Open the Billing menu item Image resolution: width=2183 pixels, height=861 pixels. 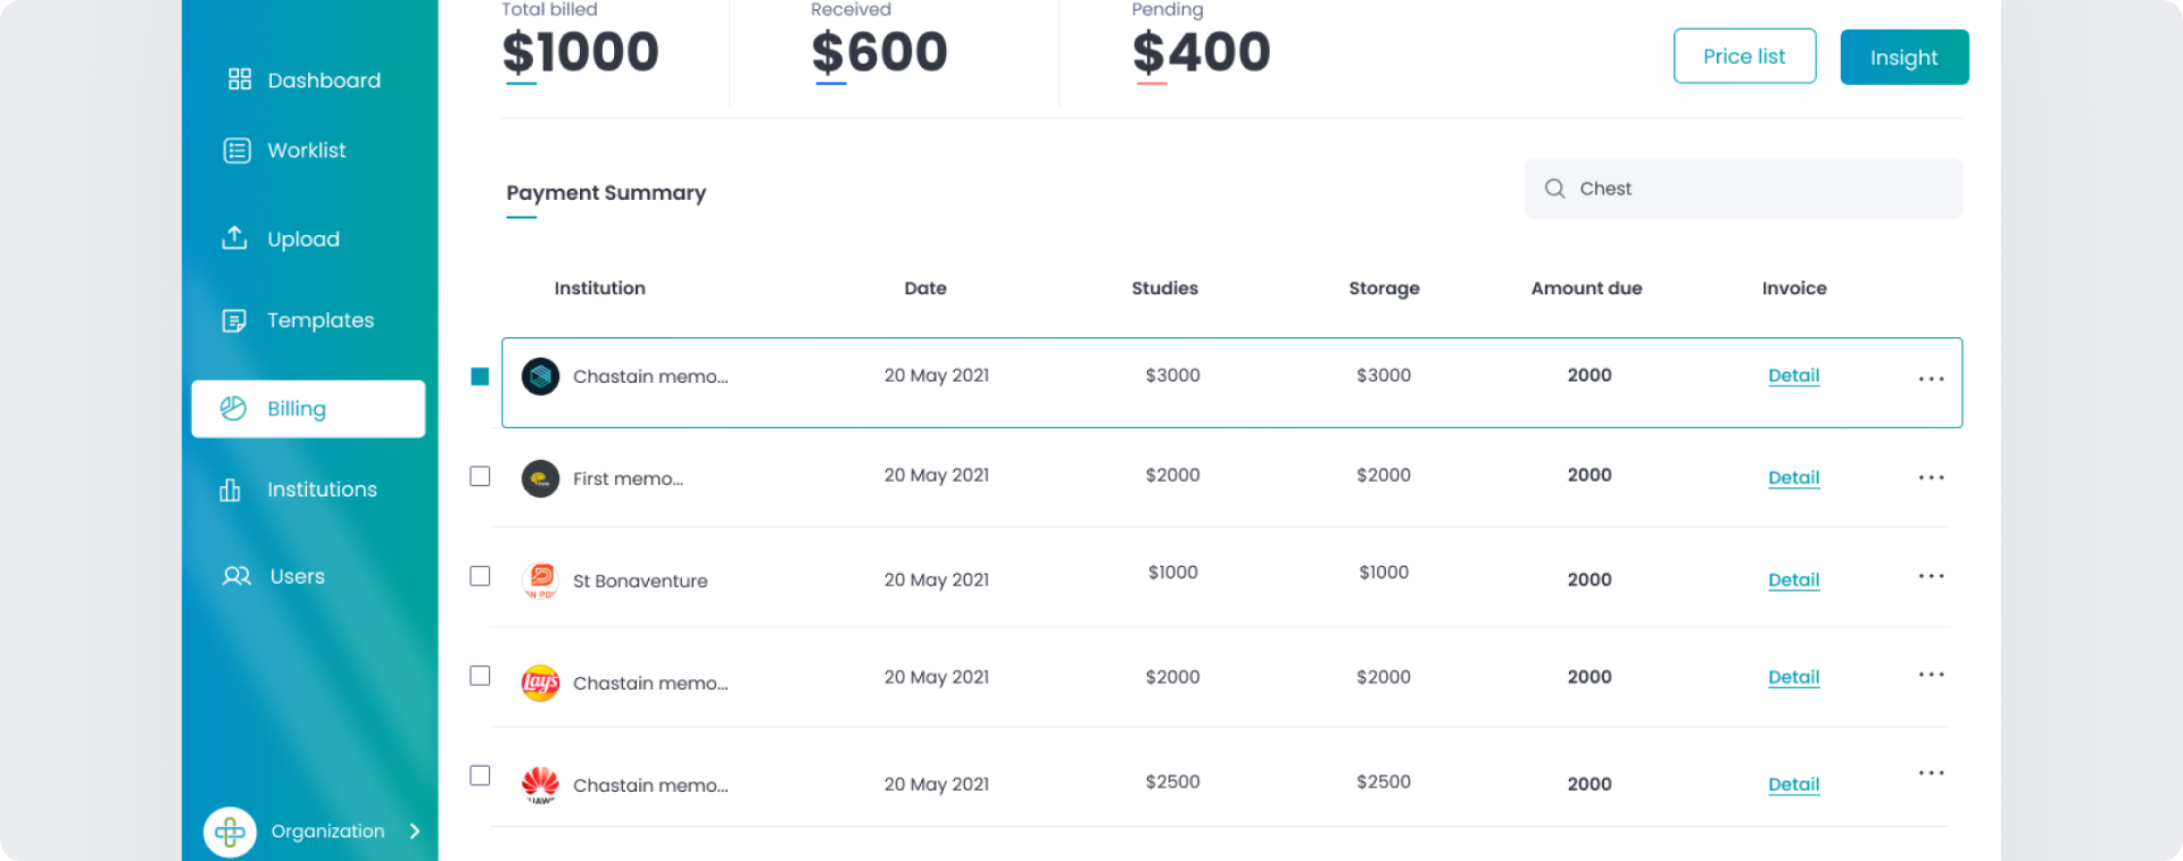[x=308, y=409]
